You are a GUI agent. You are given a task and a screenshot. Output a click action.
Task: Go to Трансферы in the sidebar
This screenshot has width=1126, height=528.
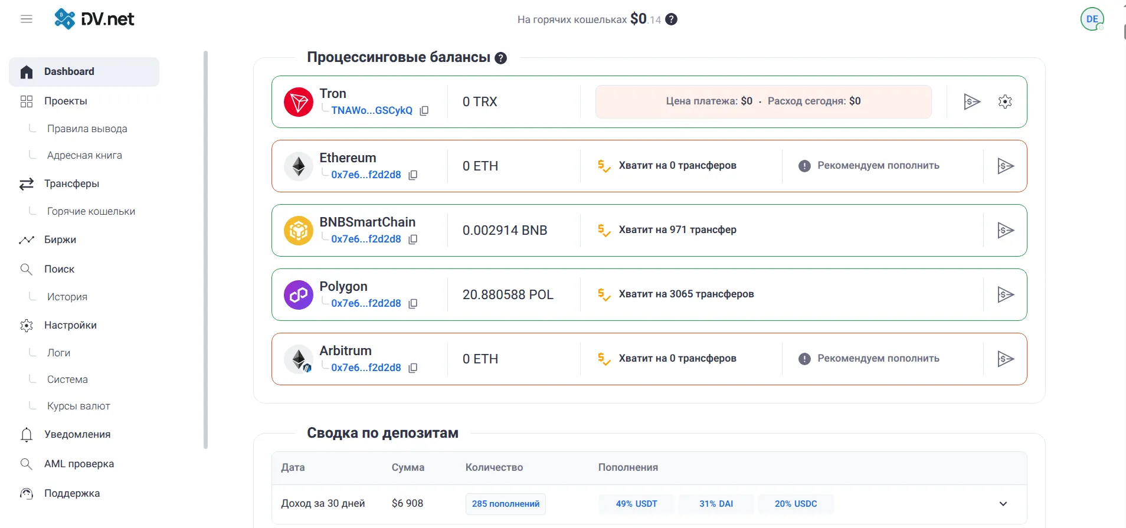(71, 183)
